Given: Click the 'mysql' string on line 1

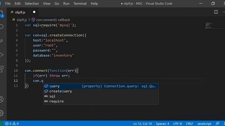Looking at the screenshot, I should pyautogui.click(x=65, y=25).
